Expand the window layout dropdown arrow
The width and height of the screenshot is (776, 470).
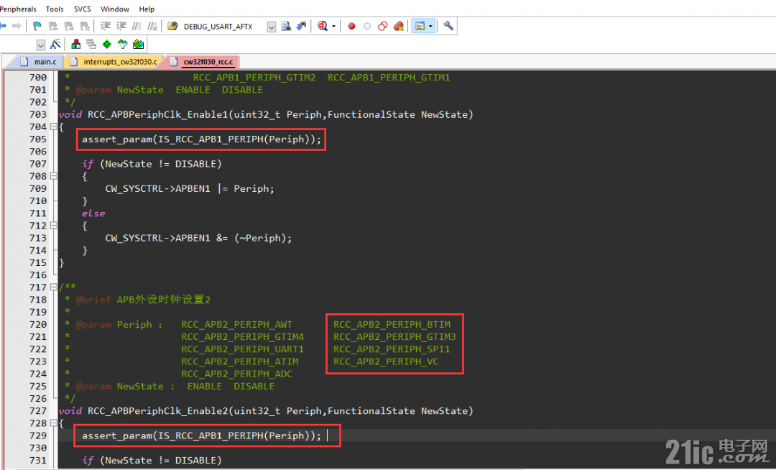point(430,26)
